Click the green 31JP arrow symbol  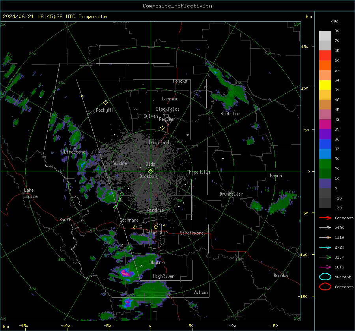point(325,257)
